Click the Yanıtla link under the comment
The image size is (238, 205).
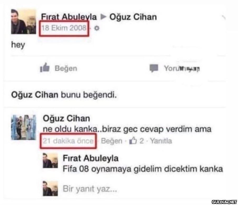pyautogui.click(x=161, y=141)
